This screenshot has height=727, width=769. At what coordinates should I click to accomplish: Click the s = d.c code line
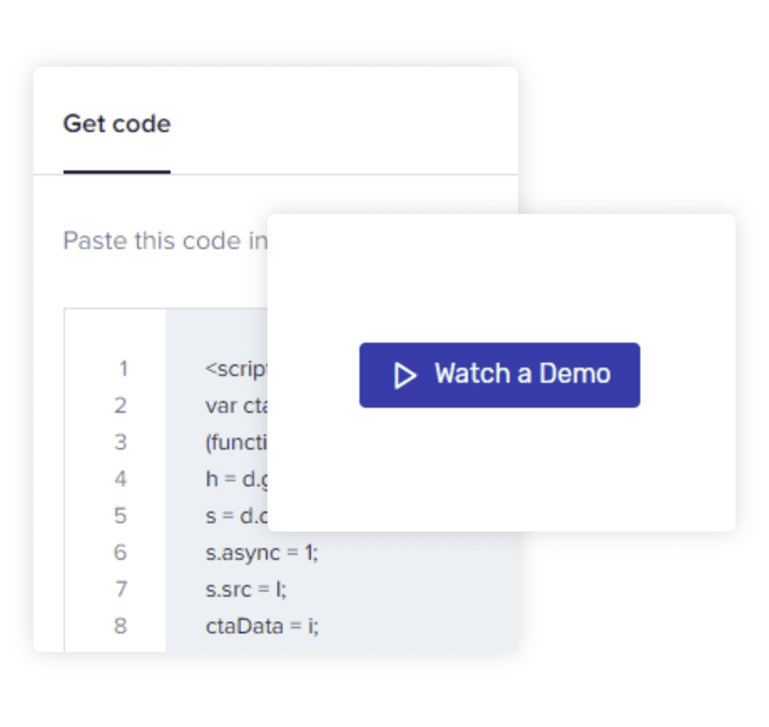237,516
